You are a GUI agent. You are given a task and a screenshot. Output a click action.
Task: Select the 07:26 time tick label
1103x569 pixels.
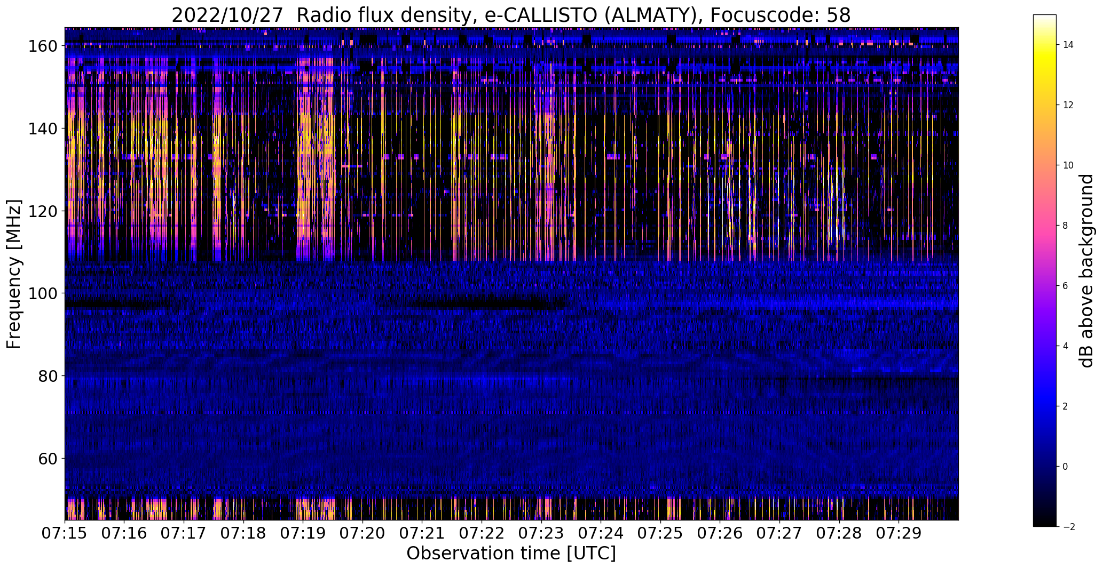coord(720,533)
